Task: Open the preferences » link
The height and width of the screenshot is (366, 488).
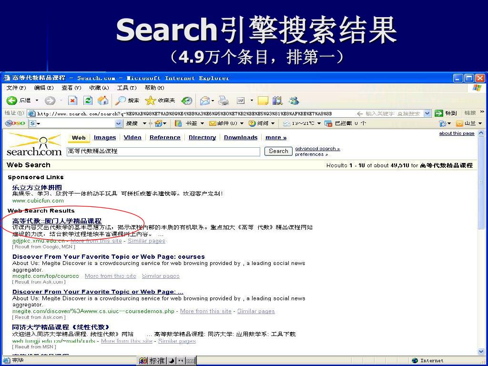Action: click(x=312, y=154)
